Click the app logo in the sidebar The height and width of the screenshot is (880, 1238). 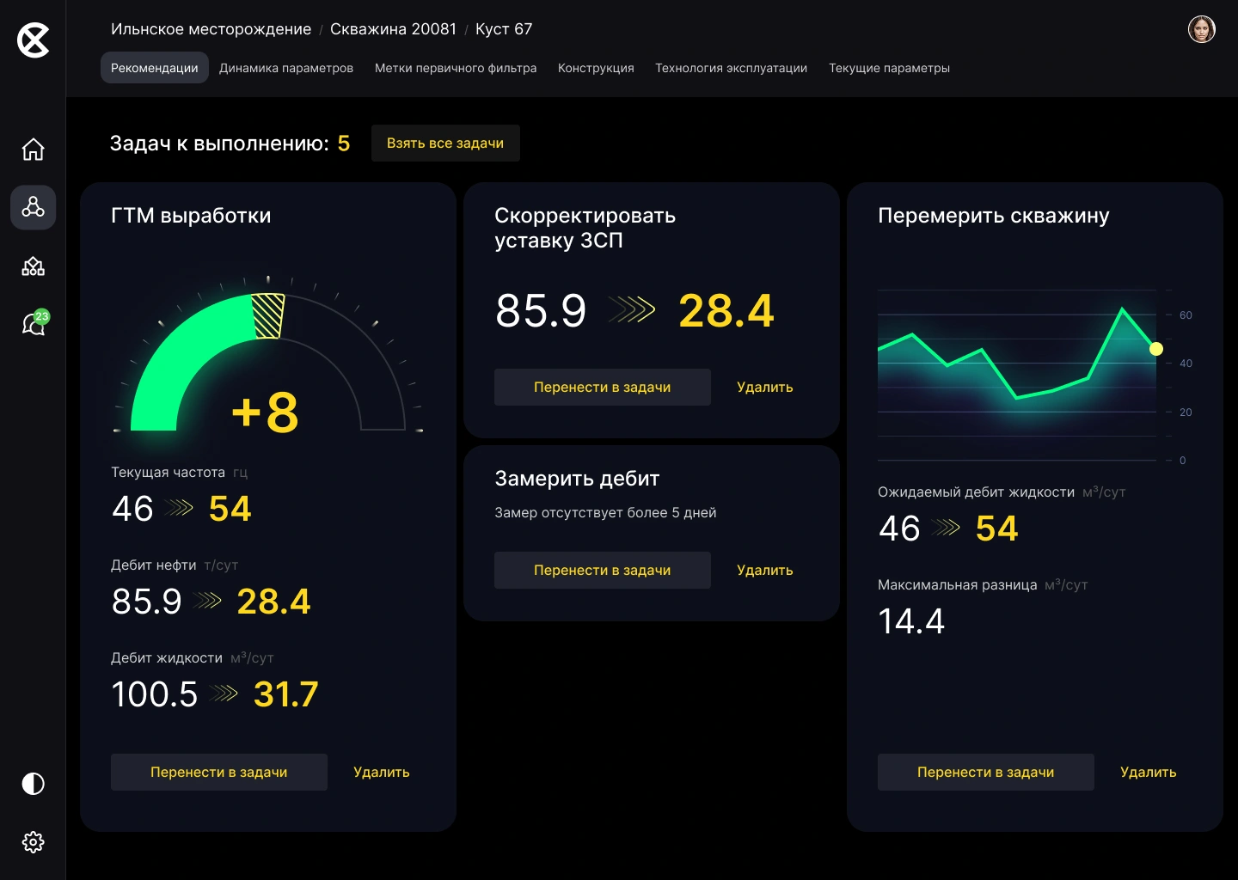(x=34, y=40)
